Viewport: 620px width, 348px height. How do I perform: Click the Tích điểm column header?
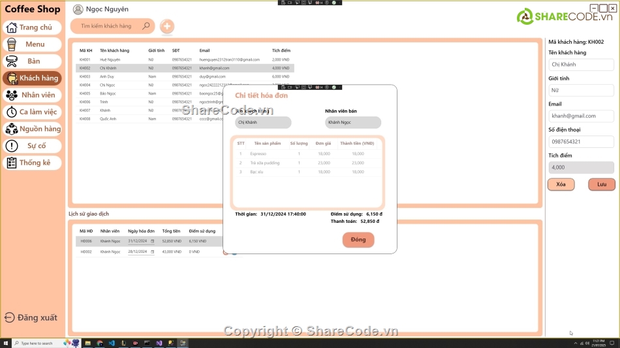coord(281,51)
